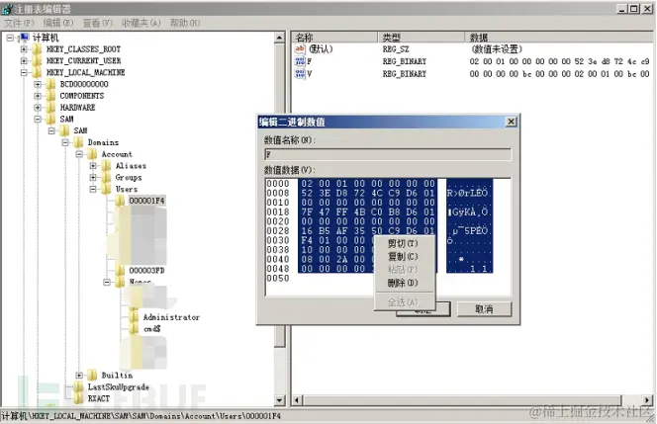Collapse the HKEY_LOCAL_MACHINE node
657x424 pixels.
click(24, 73)
